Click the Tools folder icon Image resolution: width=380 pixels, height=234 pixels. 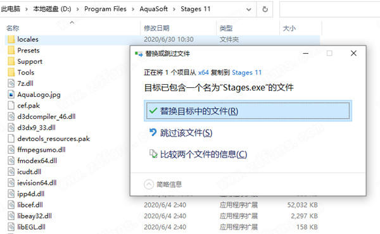pos(11,72)
